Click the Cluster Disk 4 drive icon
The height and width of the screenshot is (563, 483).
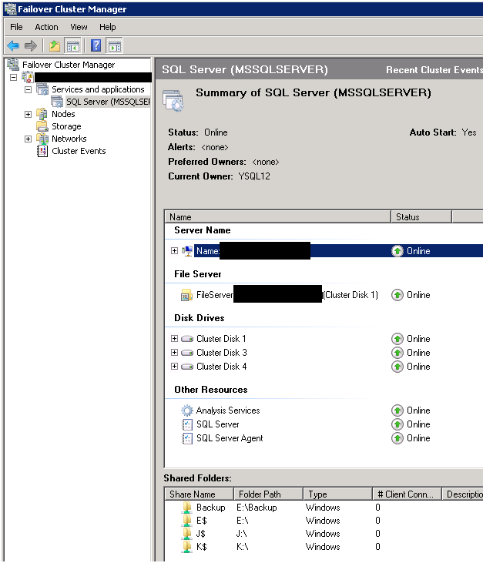point(187,367)
